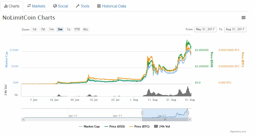The width and height of the screenshot is (255, 137).
Task: Switch to the Markets tab
Action: point(36,6)
